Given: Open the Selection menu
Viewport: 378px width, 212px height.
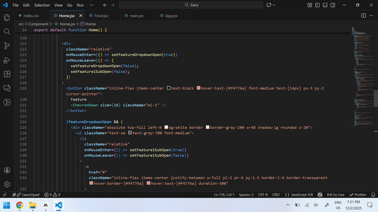Looking at the screenshot, I should (x=42, y=5).
